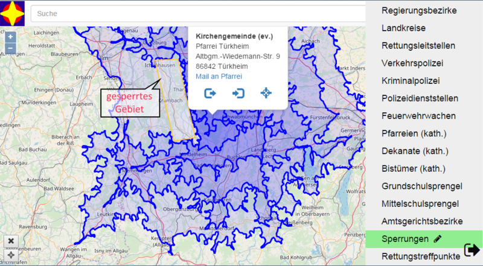
Task: Click the crosshair locate button at bottom left
Action: [11, 255]
